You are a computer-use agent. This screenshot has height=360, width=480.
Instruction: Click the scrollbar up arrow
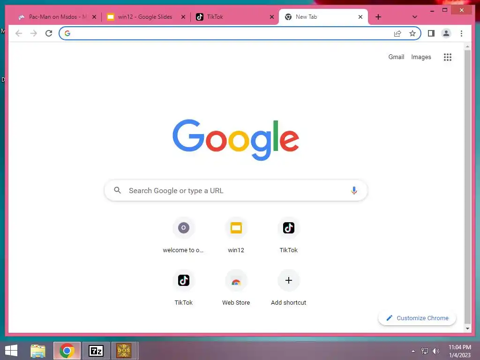(x=467, y=46)
